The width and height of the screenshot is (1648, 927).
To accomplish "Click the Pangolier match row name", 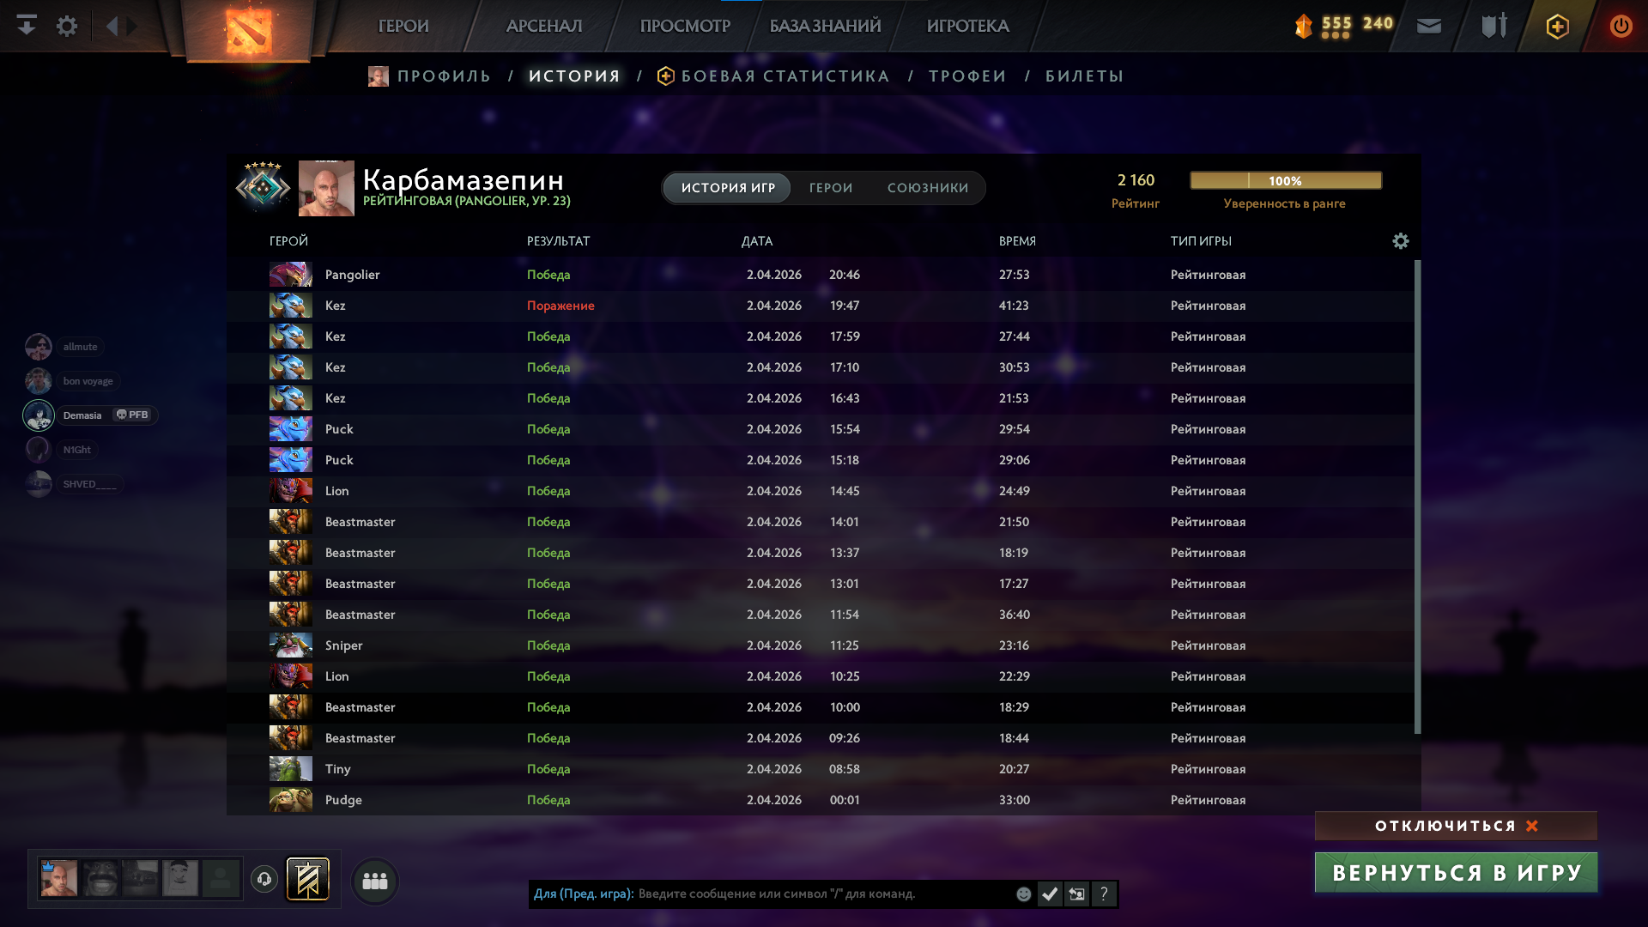I will point(352,275).
